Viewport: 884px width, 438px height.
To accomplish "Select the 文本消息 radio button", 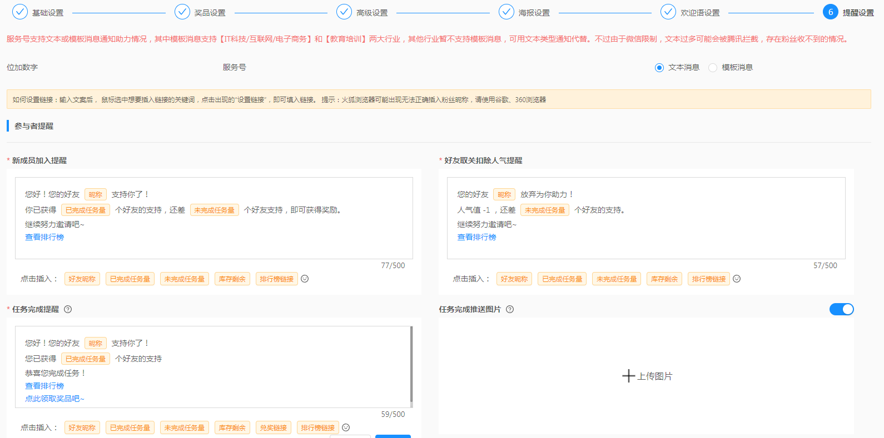I will (x=659, y=68).
